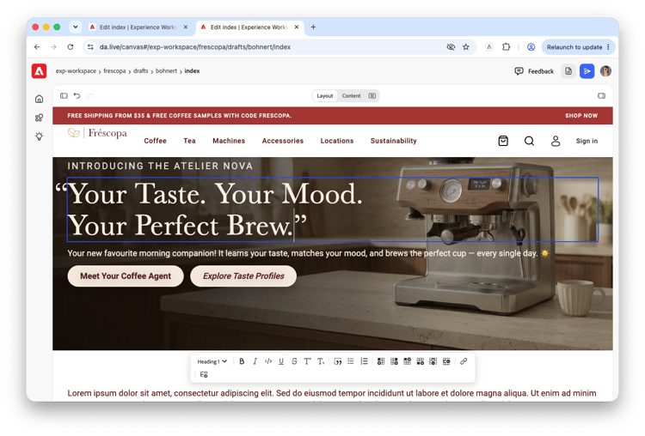Click the Adobe logo icon
The image size is (645, 436).
click(39, 71)
